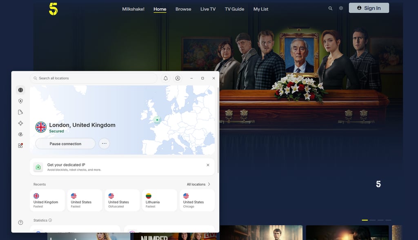Open My List page
Viewport: 418px width, 240px height.
(261, 9)
